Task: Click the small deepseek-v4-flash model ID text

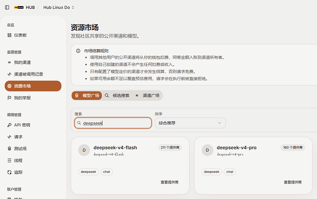Action: [x=109, y=154]
